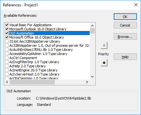The image size is (141, 115).
Task: Select the Visual Basic For Applications row text
Action: tap(30, 25)
